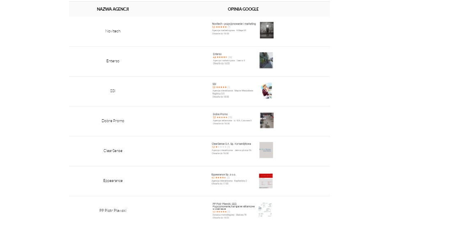Click the Eppearance agency name
Viewport: 459px width, 225px height.
coord(113,181)
